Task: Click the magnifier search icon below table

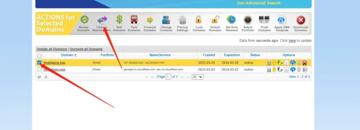Action: [39, 77]
